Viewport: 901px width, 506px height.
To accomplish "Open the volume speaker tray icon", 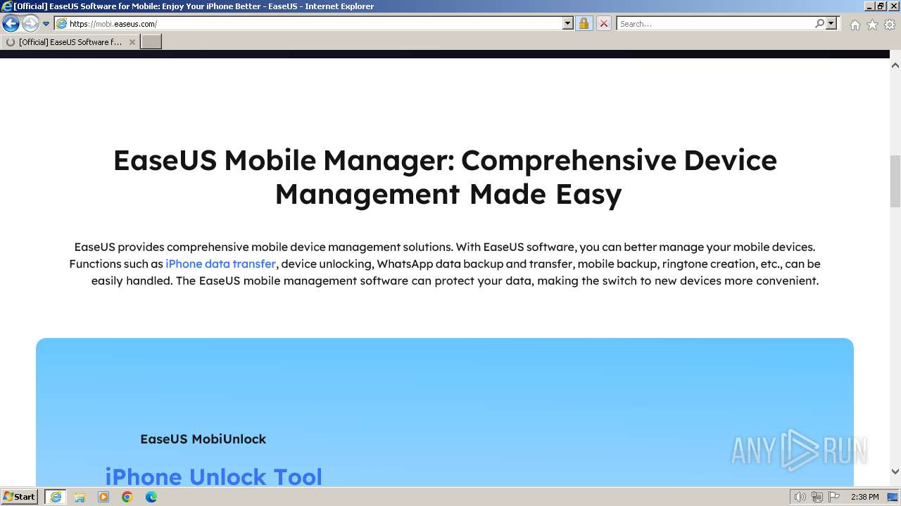I will coord(800,497).
